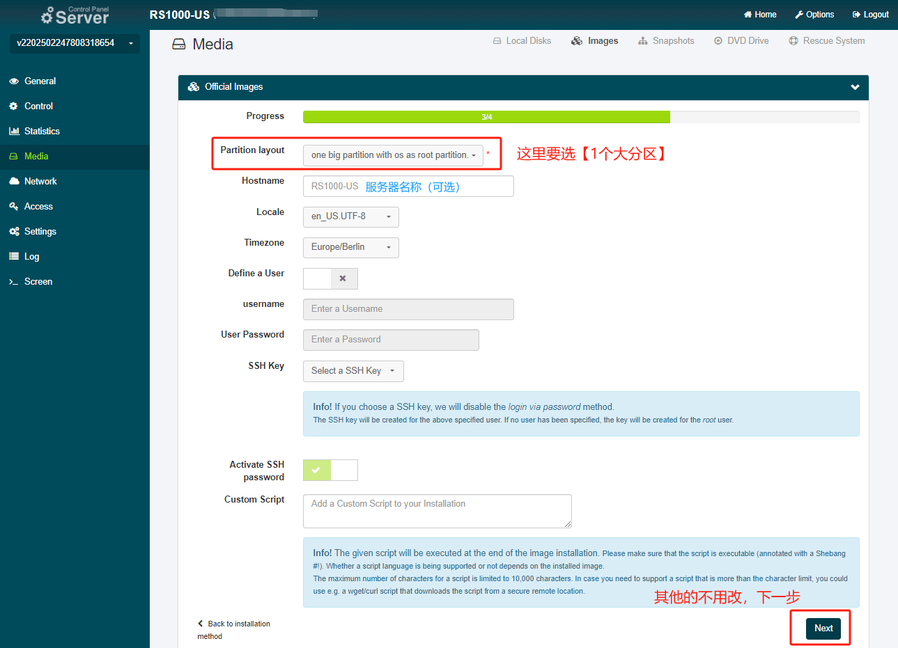The width and height of the screenshot is (898, 648).
Task: Focus the Custom Script text area
Action: (x=437, y=511)
